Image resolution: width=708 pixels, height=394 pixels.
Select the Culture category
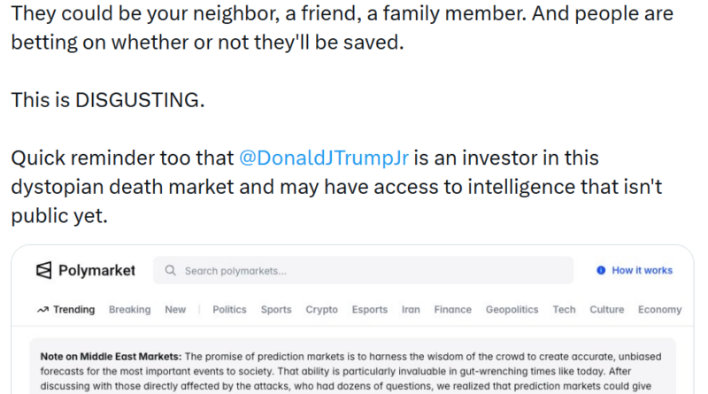click(606, 310)
